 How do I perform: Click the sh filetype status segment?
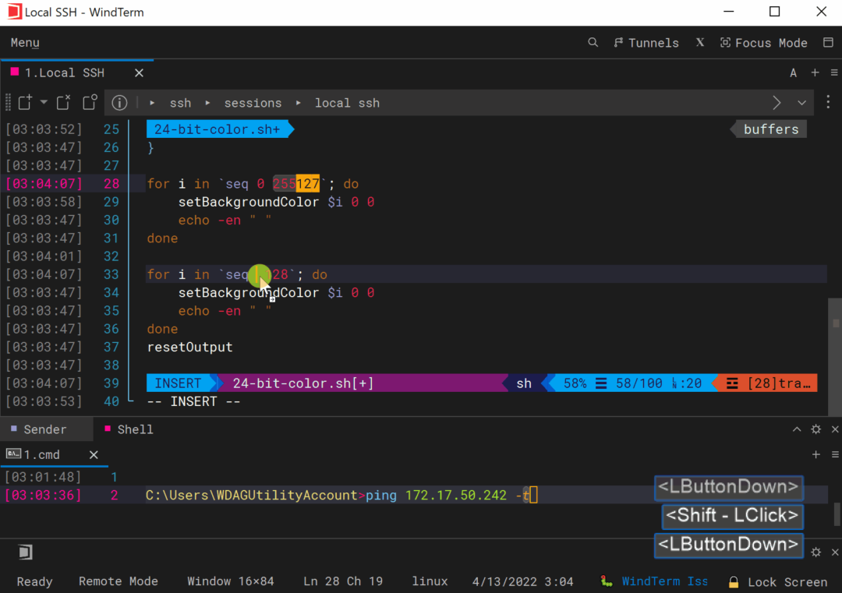[524, 383]
